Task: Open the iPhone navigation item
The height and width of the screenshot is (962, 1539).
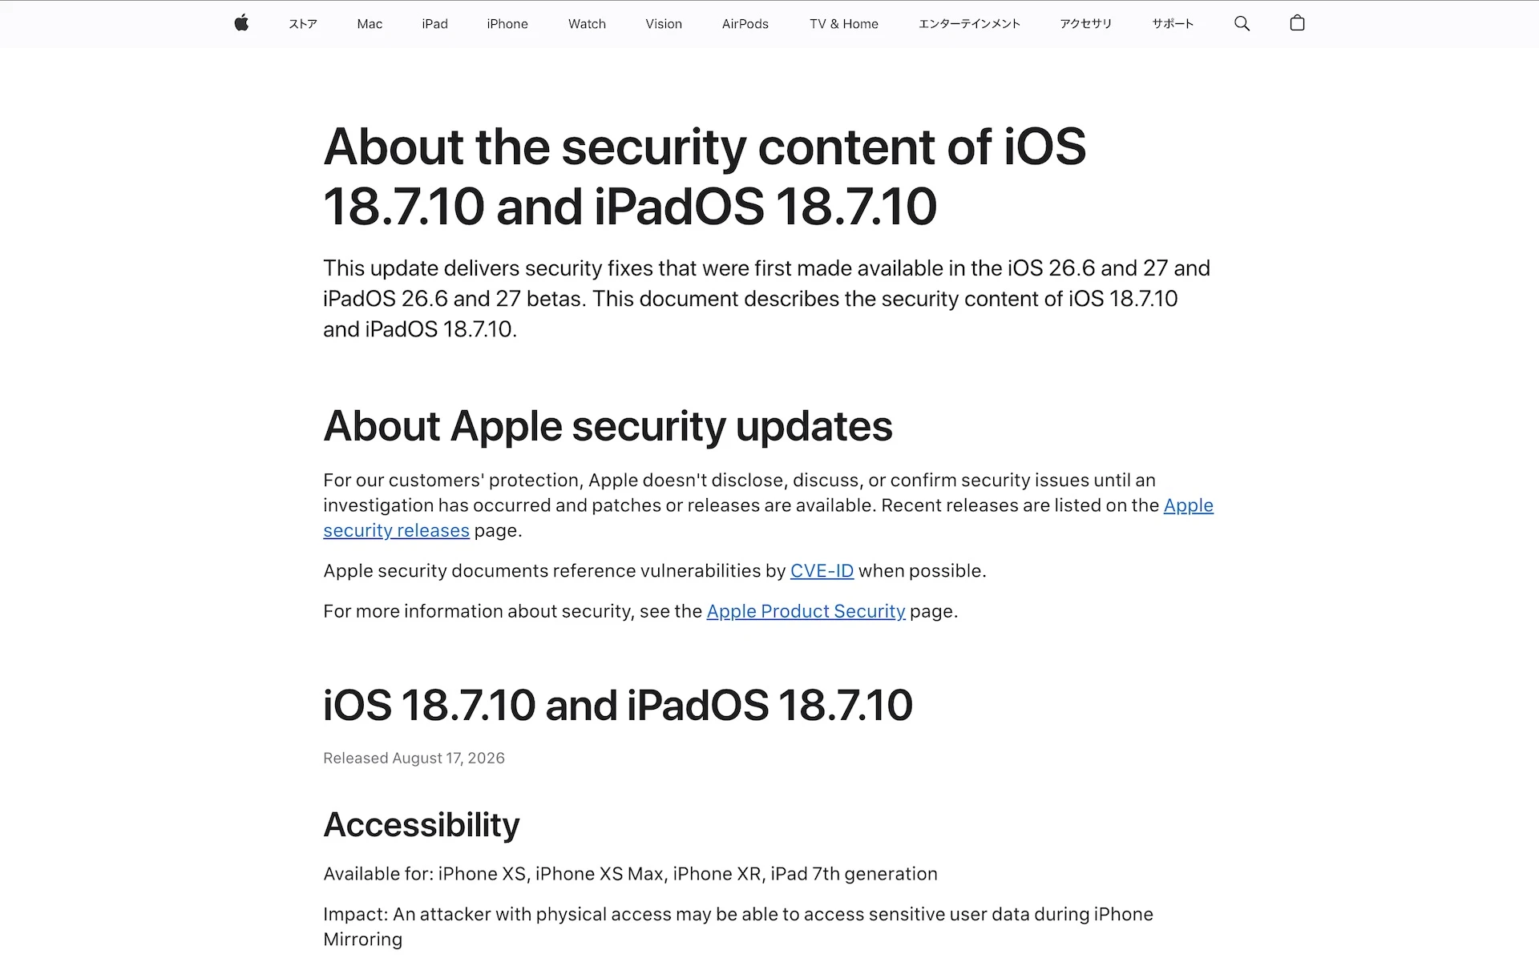Action: coord(507,24)
